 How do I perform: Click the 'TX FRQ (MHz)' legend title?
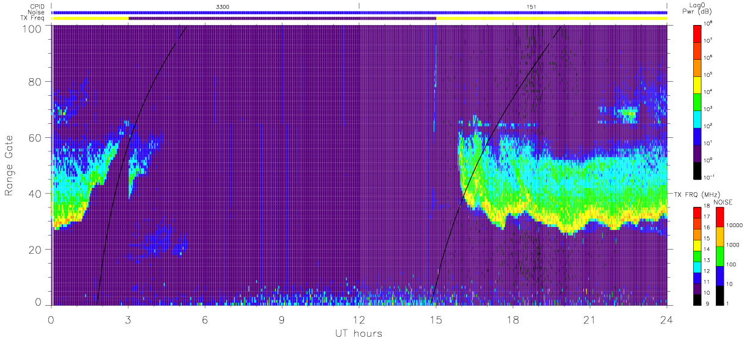pos(697,194)
